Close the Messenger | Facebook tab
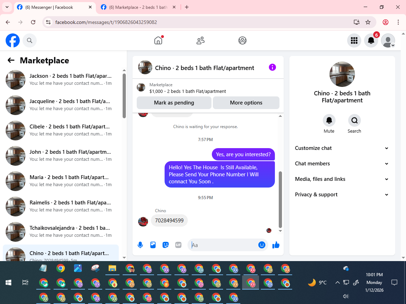406x304 pixels. point(90,7)
